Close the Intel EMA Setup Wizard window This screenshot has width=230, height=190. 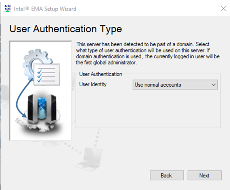click(x=223, y=9)
